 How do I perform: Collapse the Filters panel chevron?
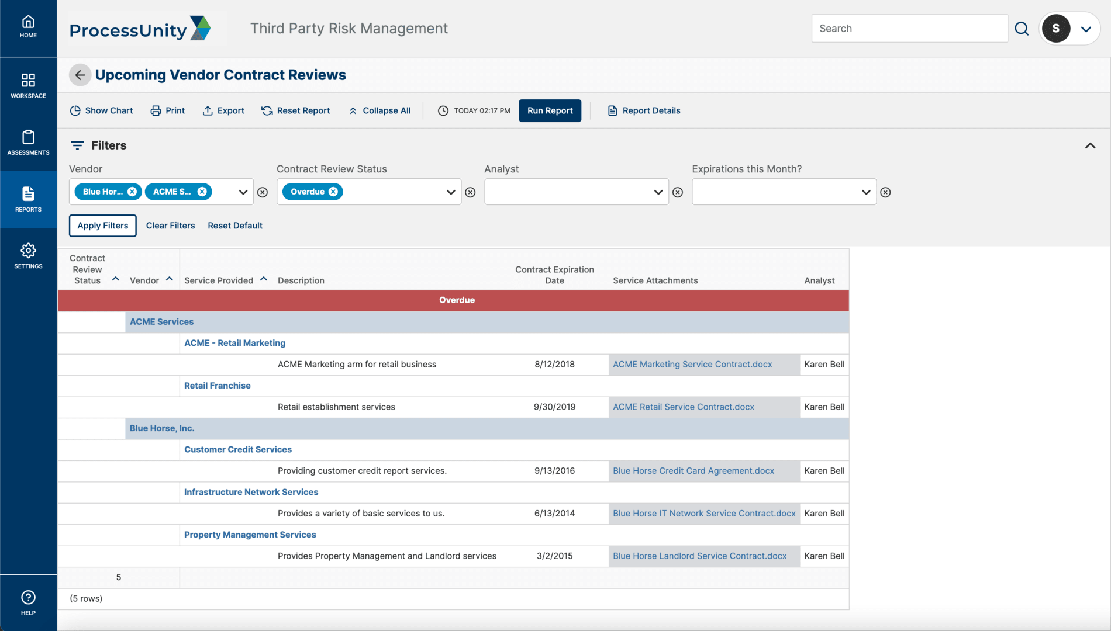[1090, 145]
